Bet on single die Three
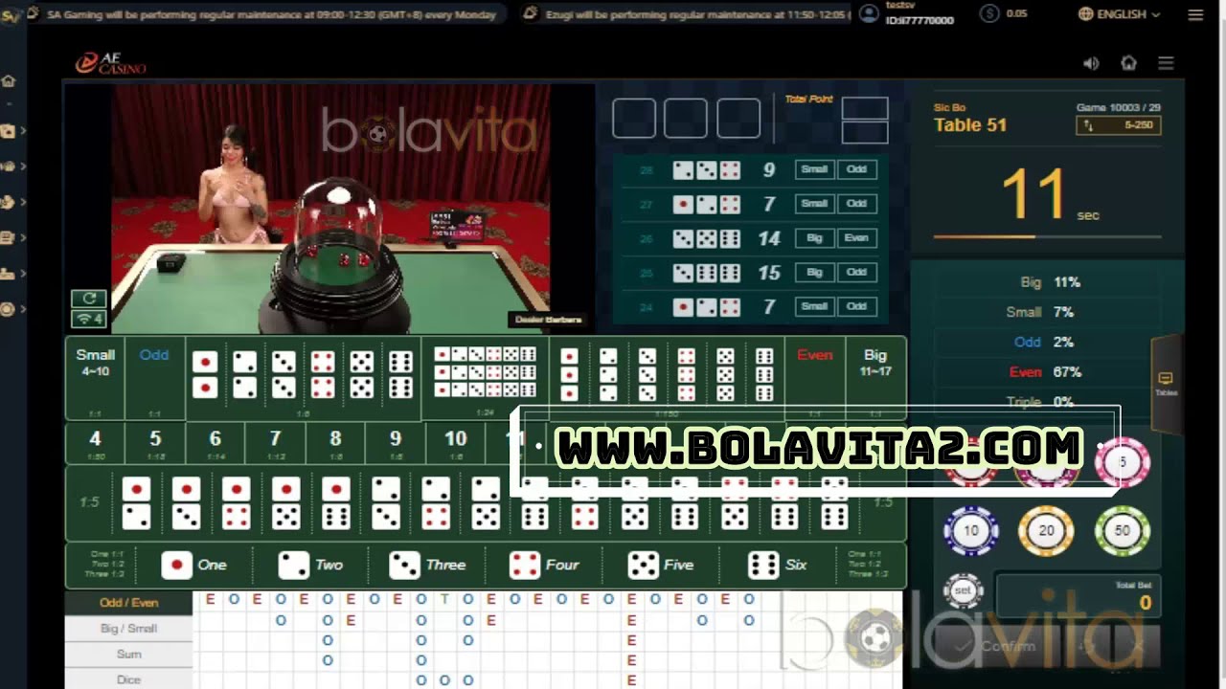The image size is (1226, 689). (x=427, y=566)
